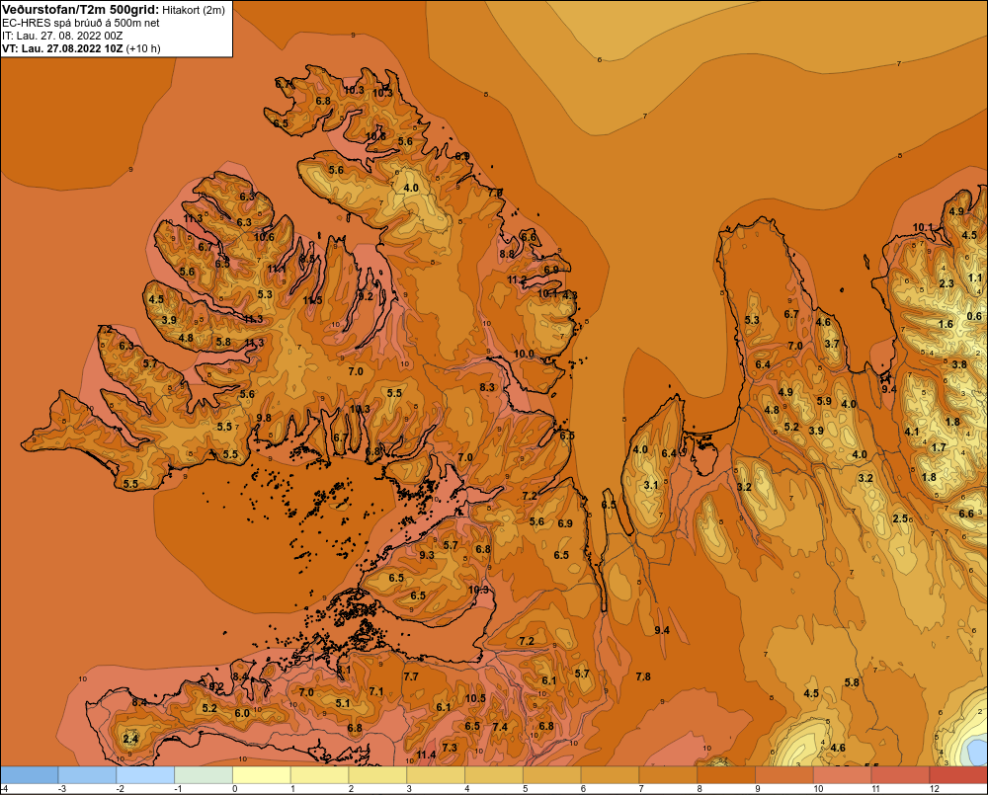Click the legend tick label '12'
Image resolution: width=988 pixels, height=795 pixels.
(x=934, y=789)
